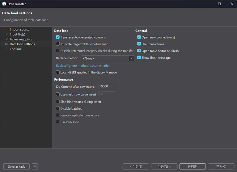Screen dimensions: 237x172
Task: Go back with the 이전(B) button
Action: (136, 166)
